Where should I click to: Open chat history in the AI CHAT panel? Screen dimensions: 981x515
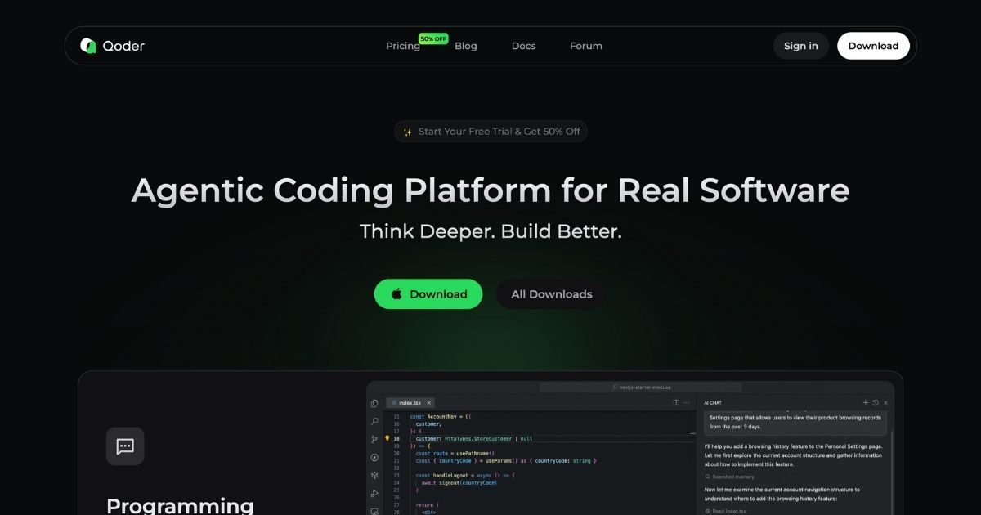876,402
